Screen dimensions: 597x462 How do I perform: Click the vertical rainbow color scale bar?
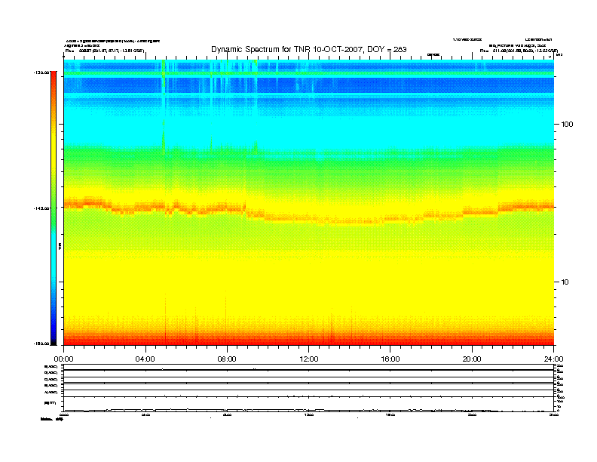click(x=54, y=208)
